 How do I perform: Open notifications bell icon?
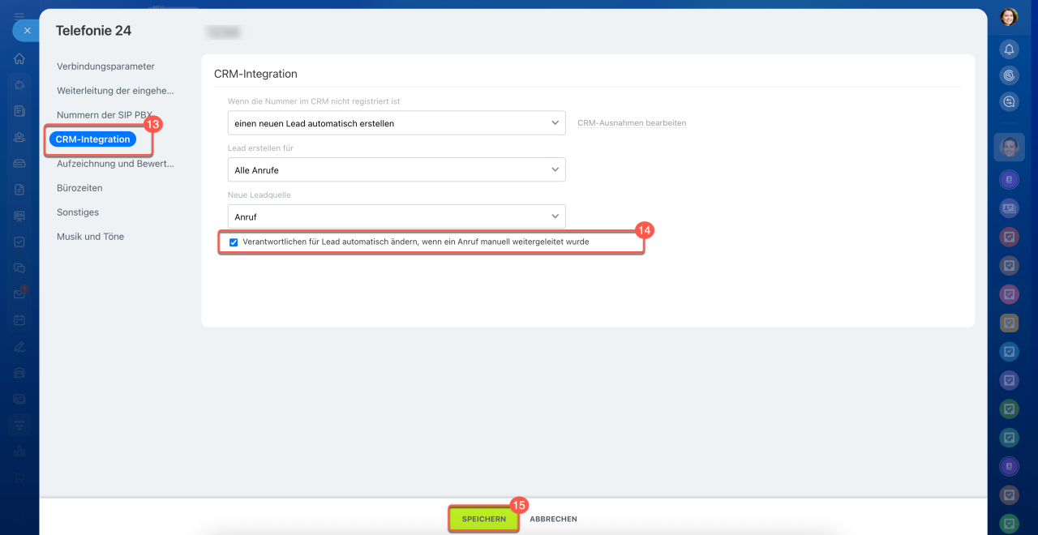pos(1009,49)
